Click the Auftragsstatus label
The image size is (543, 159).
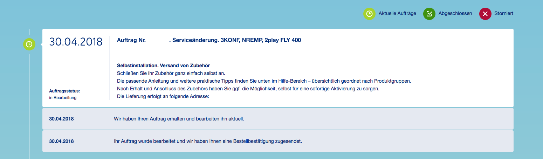point(65,91)
